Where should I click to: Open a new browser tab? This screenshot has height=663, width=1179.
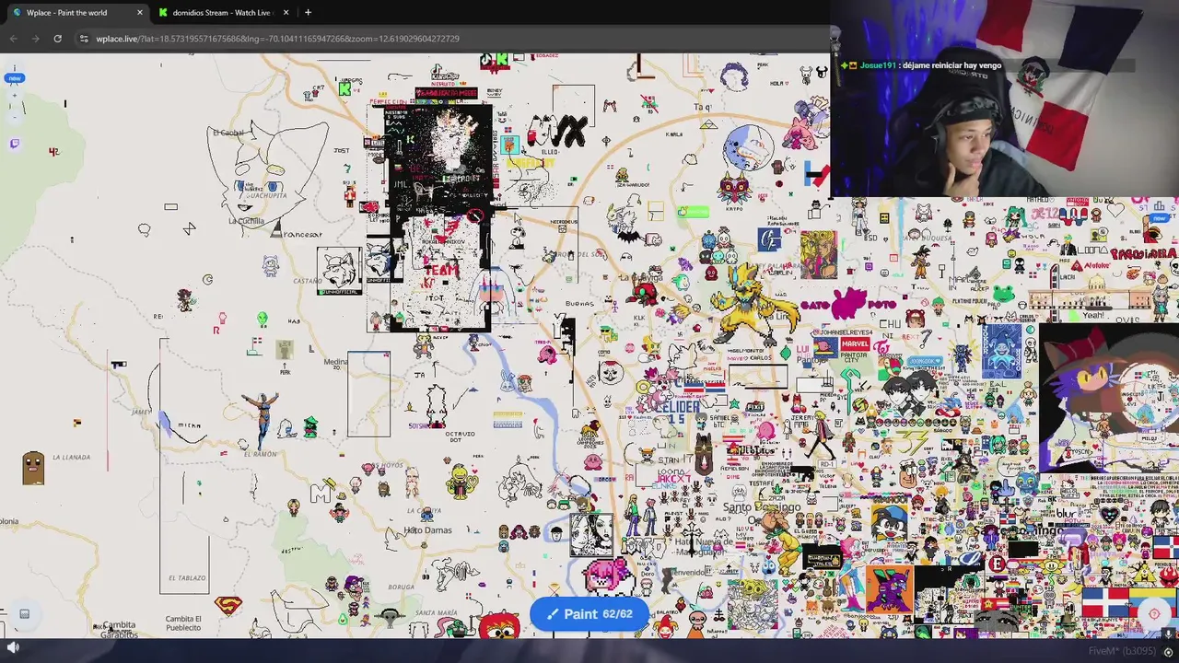(x=308, y=13)
